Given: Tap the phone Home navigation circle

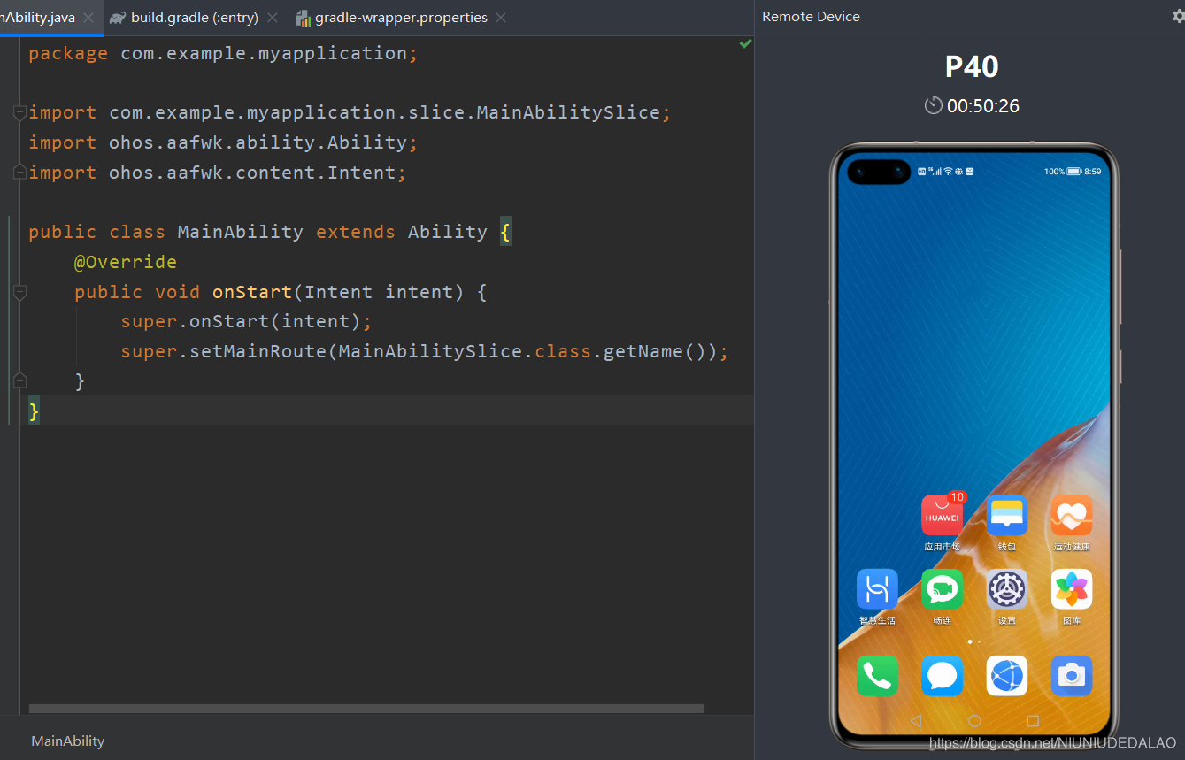Looking at the screenshot, I should point(974,721).
